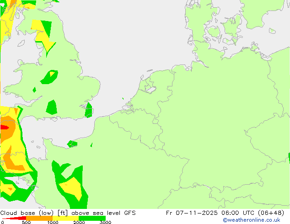
Task: Click the yellow 1000-2000 legend segment
Action: (x=66, y=218)
